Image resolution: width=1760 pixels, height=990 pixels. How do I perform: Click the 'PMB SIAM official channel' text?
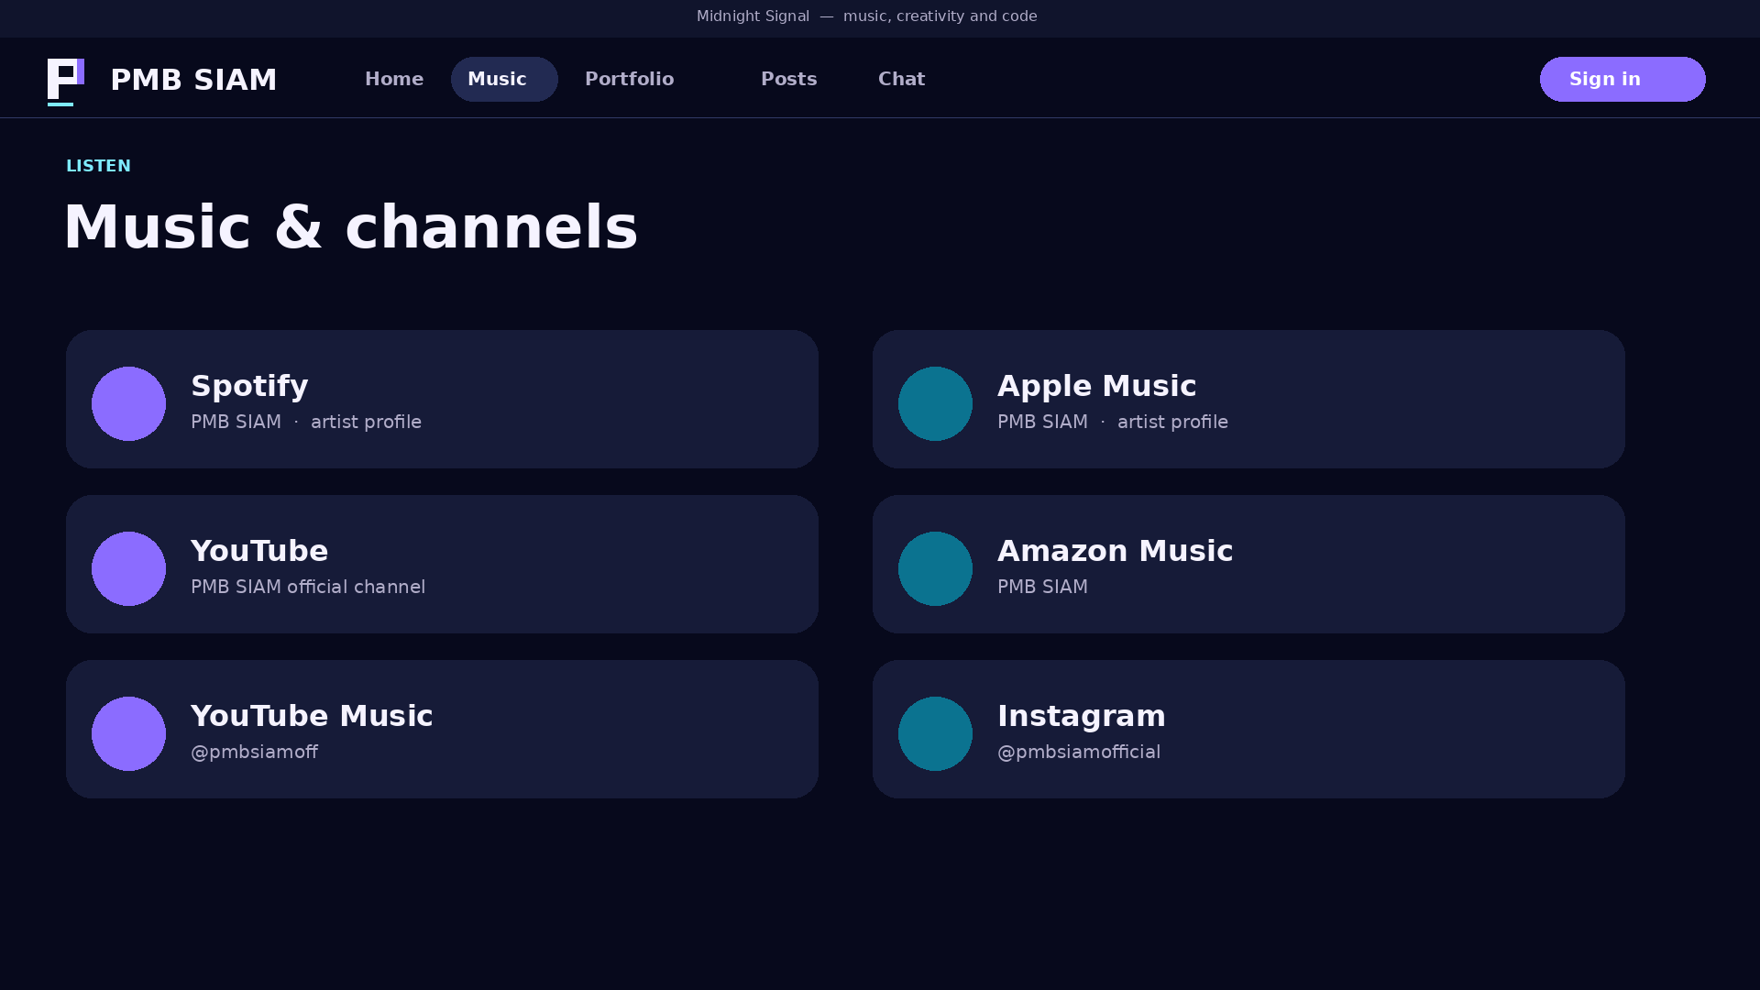coord(308,587)
